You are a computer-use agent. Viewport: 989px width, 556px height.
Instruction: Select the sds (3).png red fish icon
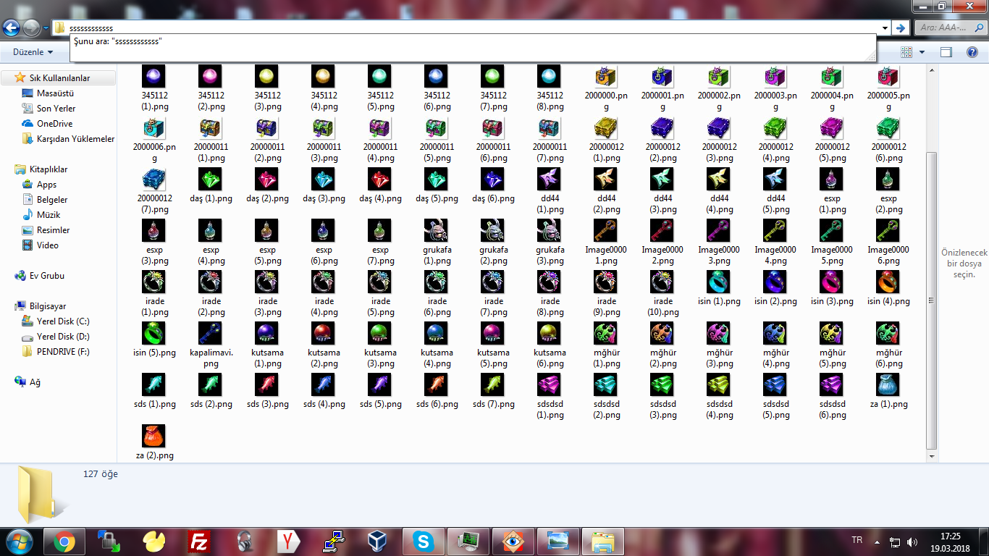point(267,384)
